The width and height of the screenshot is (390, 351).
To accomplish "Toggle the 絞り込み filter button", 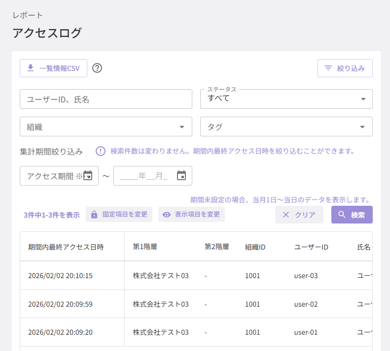I will 345,68.
